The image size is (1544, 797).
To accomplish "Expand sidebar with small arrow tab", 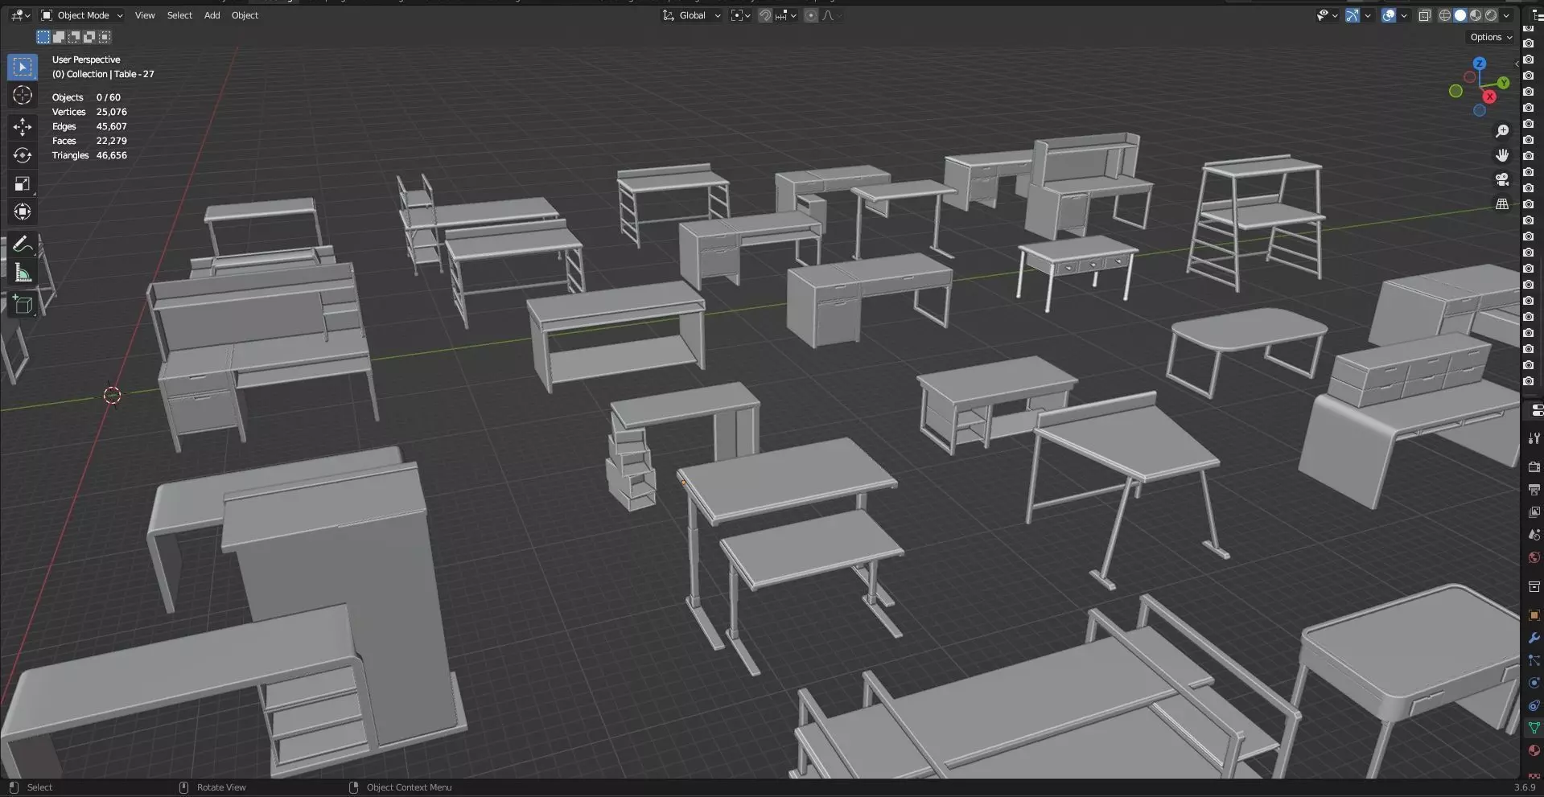I will point(1517,64).
